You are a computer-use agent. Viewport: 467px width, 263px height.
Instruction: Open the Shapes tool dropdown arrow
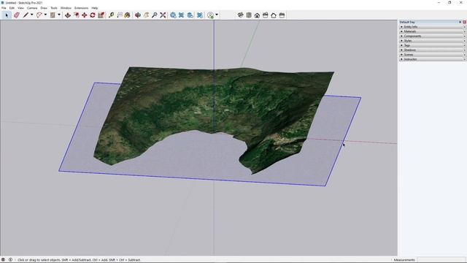(x=59, y=15)
